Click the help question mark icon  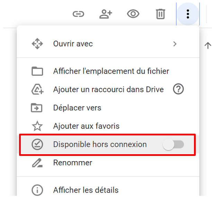click(178, 89)
